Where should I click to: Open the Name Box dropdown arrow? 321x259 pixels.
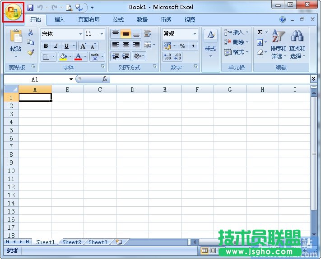[71, 79]
